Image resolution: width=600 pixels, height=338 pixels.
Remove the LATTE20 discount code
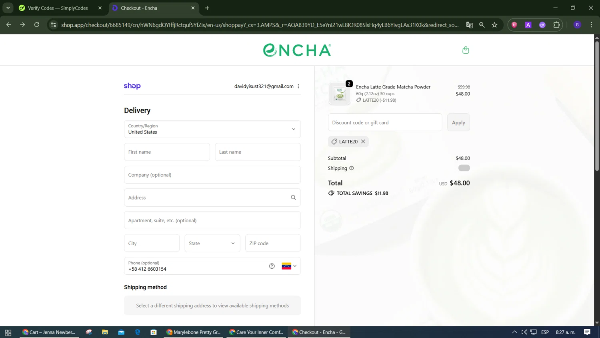(x=363, y=141)
